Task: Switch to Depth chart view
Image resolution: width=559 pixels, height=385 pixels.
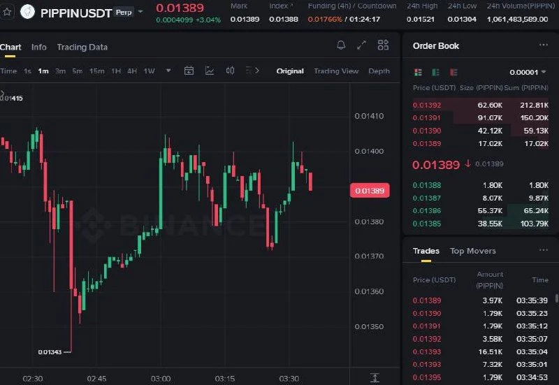Action: [x=379, y=71]
